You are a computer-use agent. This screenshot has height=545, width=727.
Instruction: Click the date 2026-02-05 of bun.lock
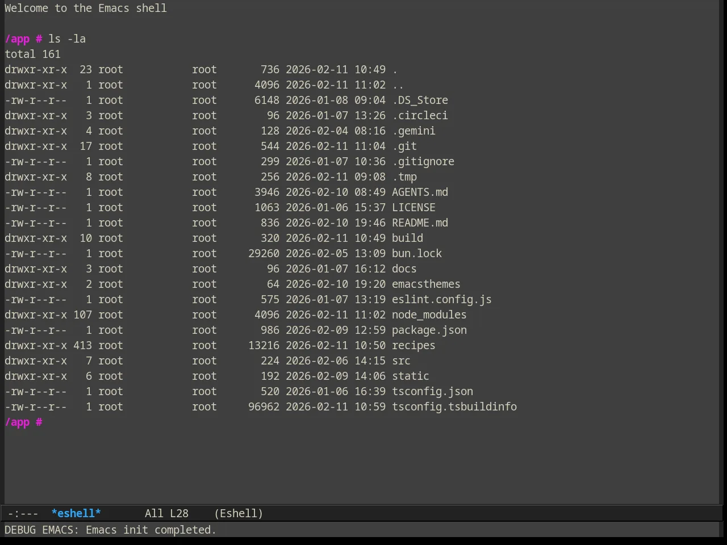tap(317, 253)
